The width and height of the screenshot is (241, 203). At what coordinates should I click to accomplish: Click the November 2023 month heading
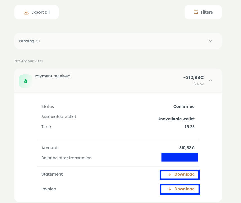pos(29,61)
